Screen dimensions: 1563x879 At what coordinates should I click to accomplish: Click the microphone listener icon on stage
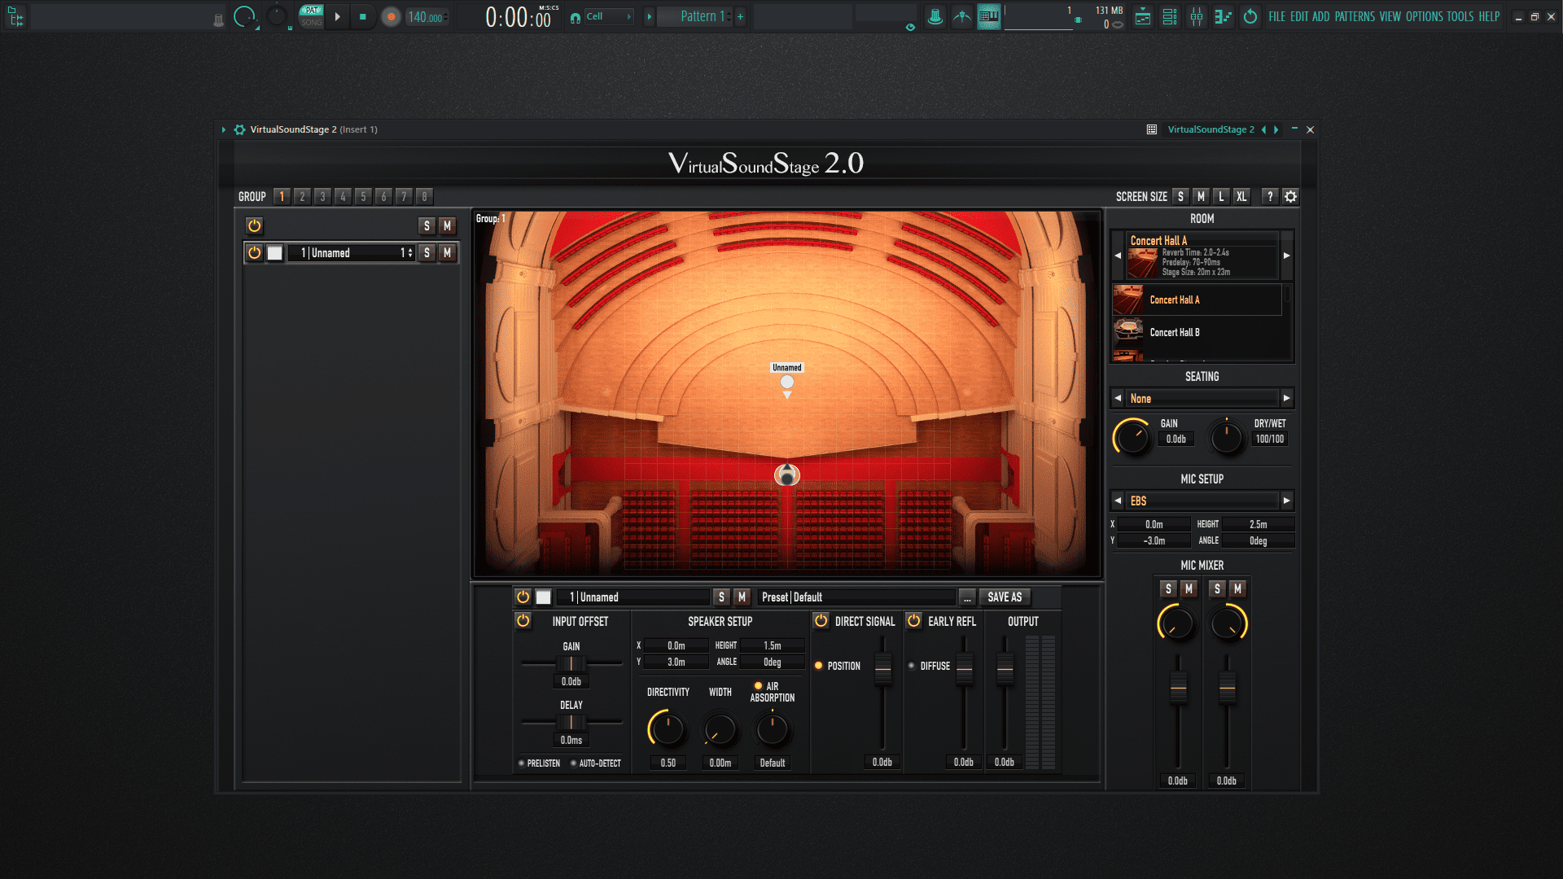click(x=786, y=474)
